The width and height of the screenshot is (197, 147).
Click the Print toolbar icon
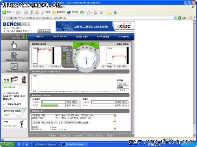(x=95, y=13)
